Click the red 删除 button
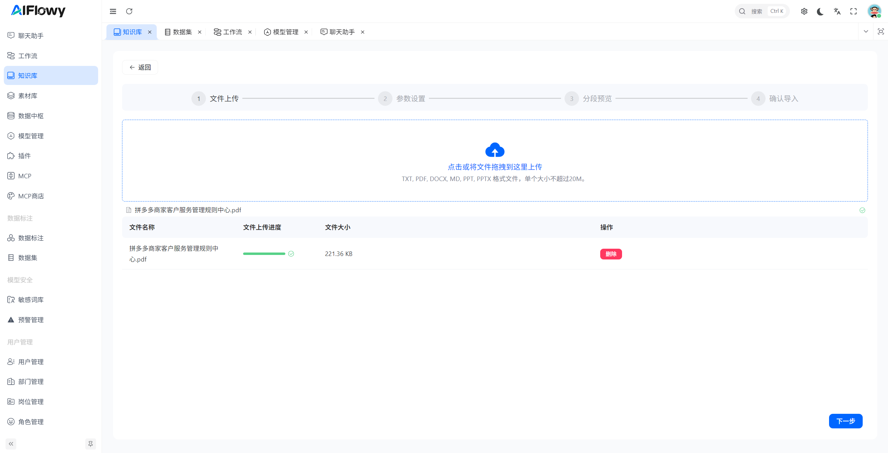 611,254
